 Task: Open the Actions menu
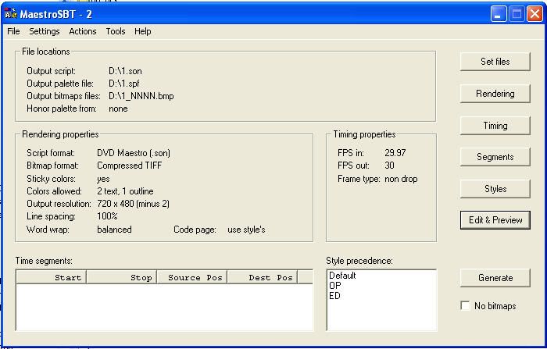click(83, 31)
